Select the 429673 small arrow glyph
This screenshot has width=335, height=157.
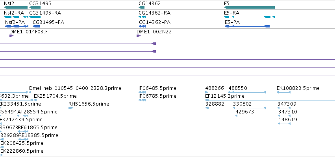236,116
